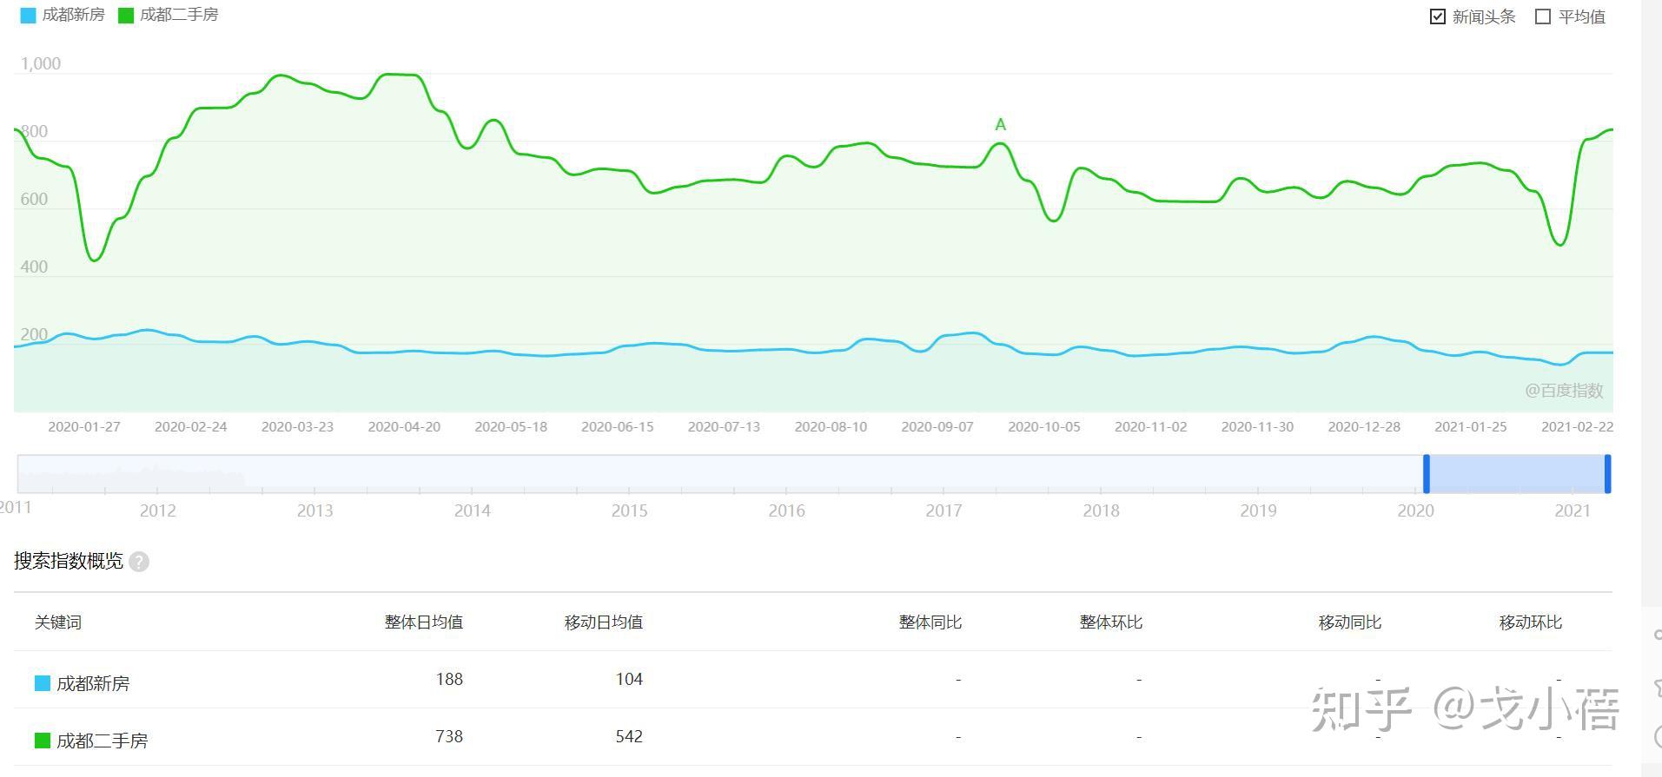Image resolution: width=1662 pixels, height=777 pixels.
Task: Enable the 平均值 checkbox
Action: pos(1543,16)
